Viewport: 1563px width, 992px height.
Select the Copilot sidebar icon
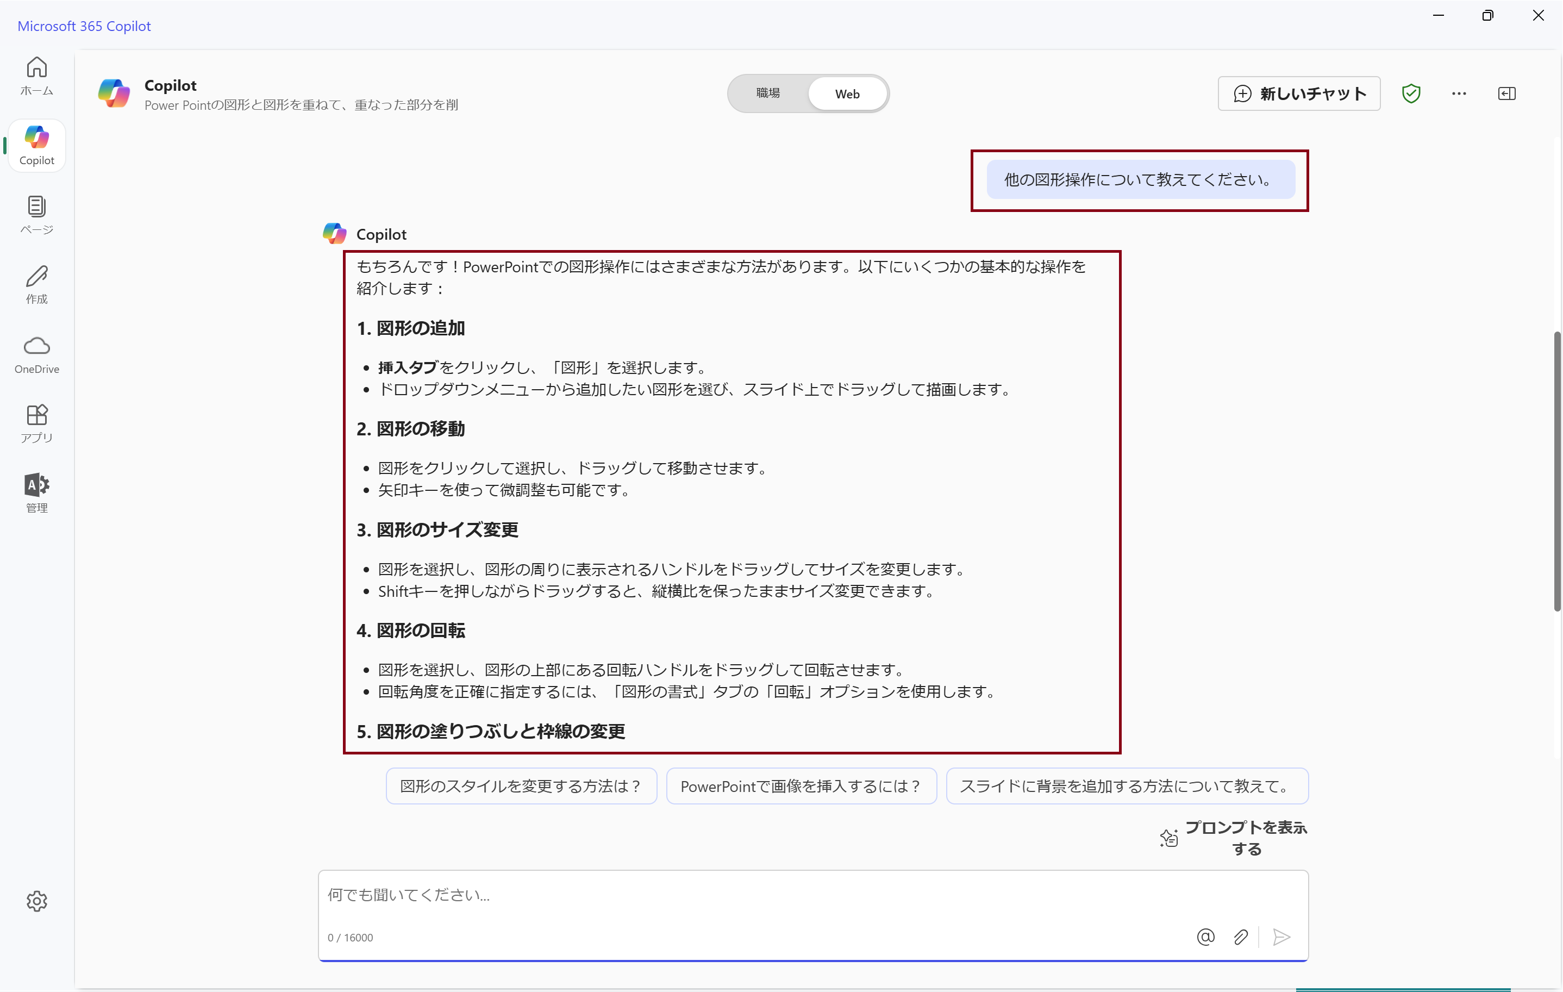point(36,146)
